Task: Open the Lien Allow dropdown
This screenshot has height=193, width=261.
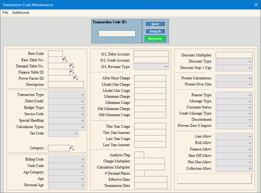Action: (234, 137)
